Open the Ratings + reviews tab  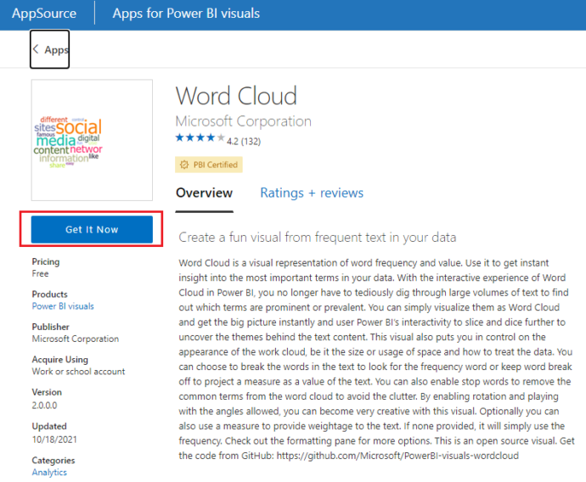pyautogui.click(x=312, y=193)
